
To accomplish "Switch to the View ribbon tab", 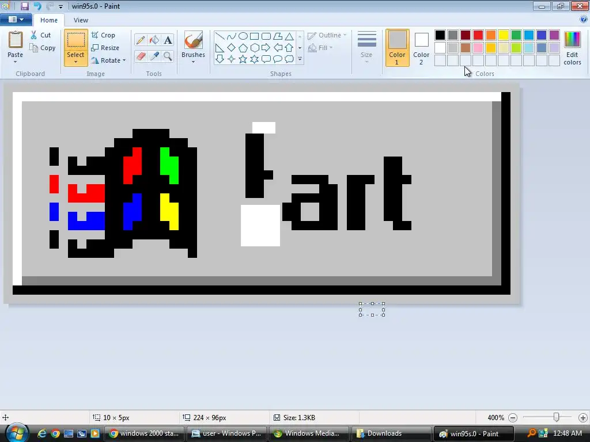I will 81,20.
